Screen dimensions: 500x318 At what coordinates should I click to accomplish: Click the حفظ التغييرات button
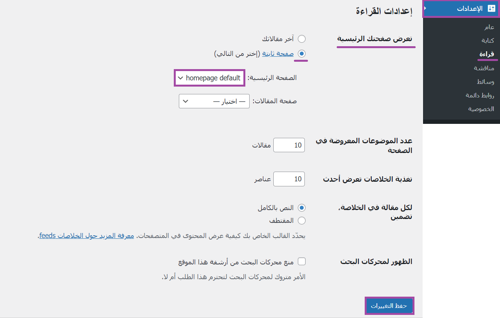tap(389, 306)
